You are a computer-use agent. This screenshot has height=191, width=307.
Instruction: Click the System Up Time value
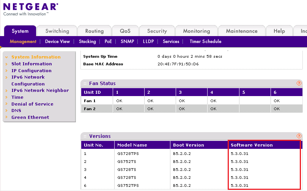coord(190,57)
